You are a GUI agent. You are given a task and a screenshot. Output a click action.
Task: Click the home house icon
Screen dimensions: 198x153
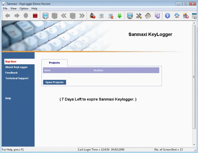[x=177, y=16]
